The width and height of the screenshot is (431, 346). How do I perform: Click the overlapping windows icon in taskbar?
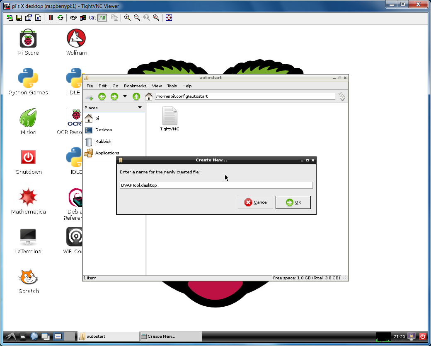pos(45,336)
